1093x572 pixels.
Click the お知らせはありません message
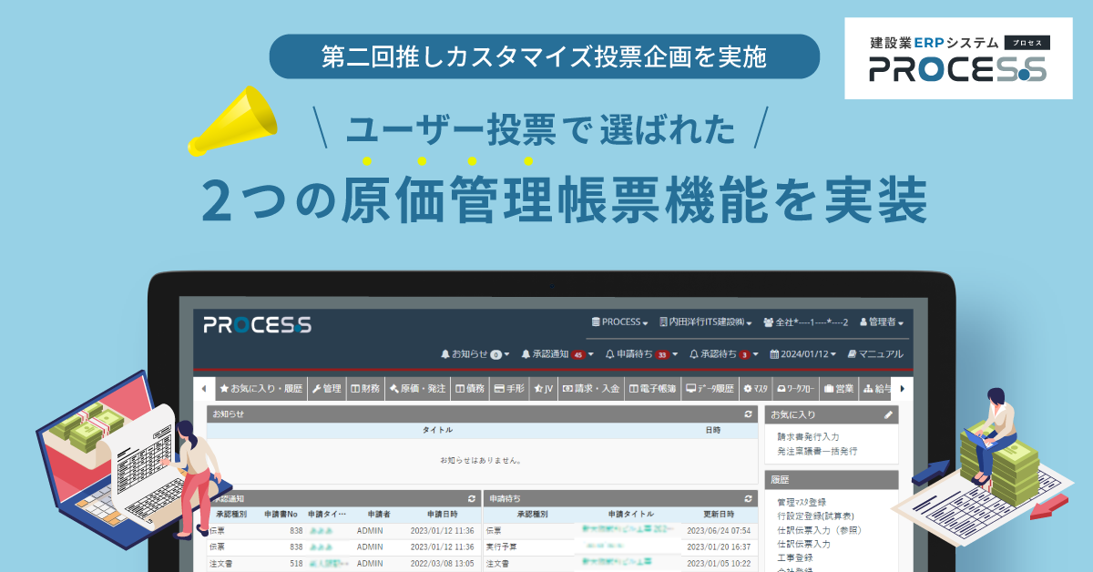click(481, 460)
